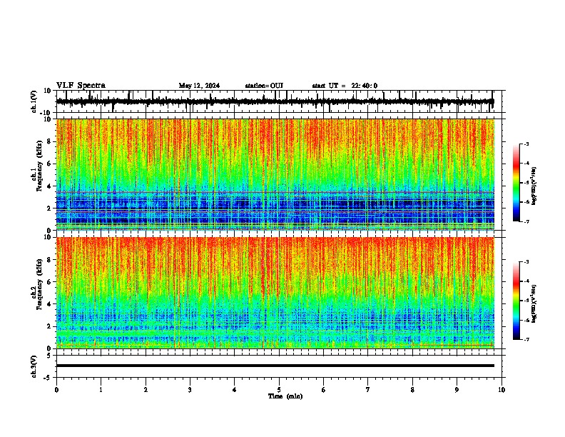
Task: Click the "2" kHz tick on ch.2 spectrogram axis
Action: (x=50, y=326)
